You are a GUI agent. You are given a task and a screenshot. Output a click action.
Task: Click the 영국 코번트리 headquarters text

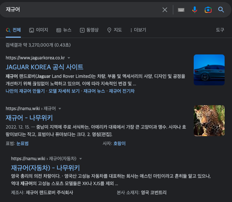(153, 193)
